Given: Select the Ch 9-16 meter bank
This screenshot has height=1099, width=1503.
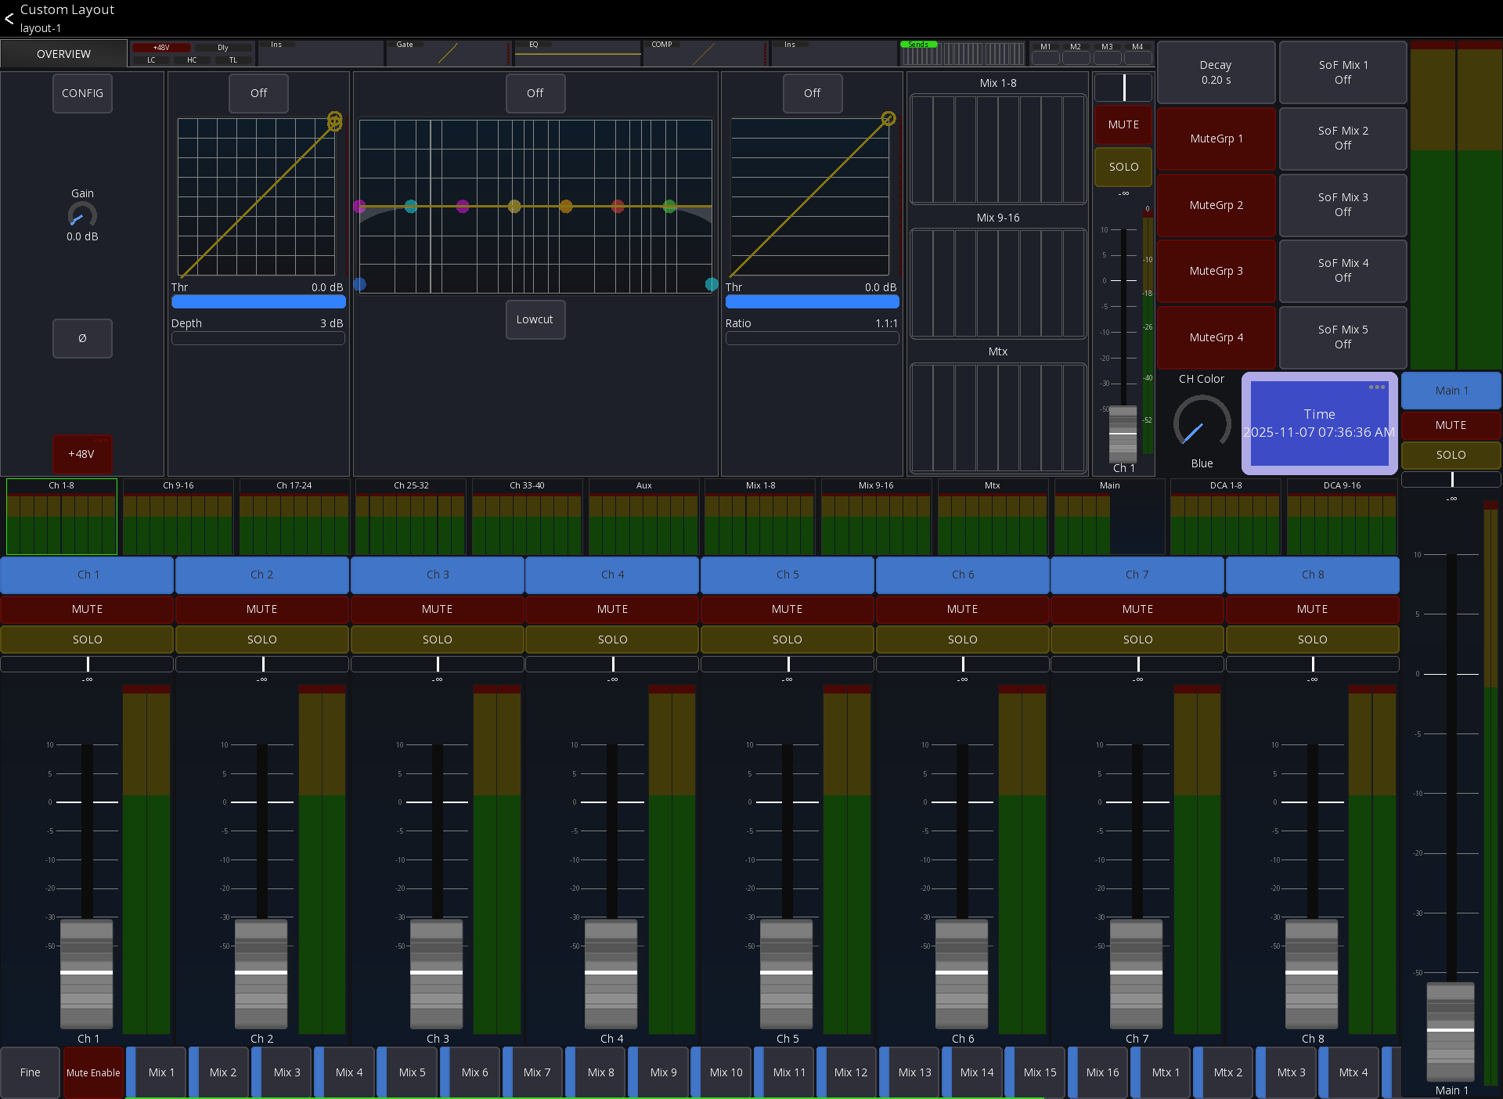Looking at the screenshot, I should click(178, 517).
